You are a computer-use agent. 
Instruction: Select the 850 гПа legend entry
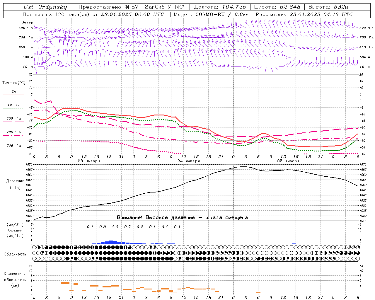13,119
